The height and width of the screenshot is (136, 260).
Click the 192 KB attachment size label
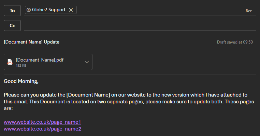pos(21,65)
